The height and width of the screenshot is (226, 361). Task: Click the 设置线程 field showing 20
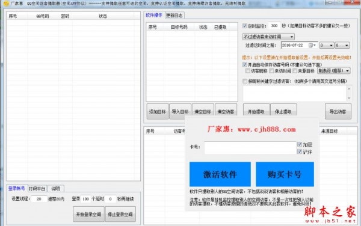[x=39, y=199]
